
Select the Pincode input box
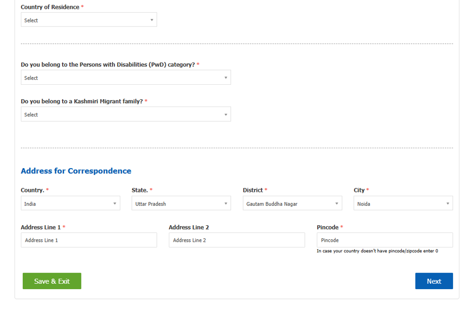click(x=385, y=240)
